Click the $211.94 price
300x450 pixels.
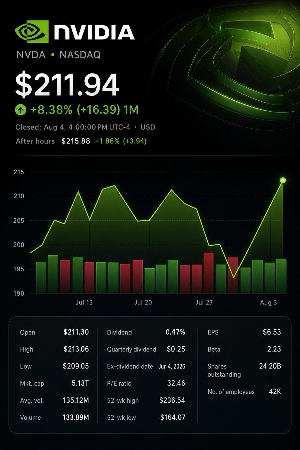tap(67, 85)
